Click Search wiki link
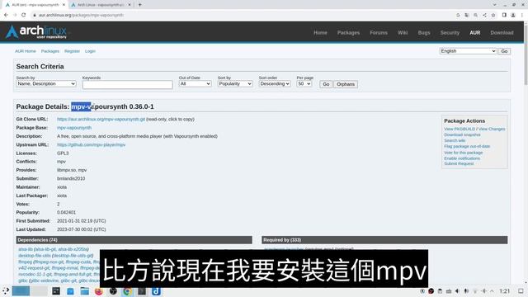The image size is (528, 297). [455, 140]
